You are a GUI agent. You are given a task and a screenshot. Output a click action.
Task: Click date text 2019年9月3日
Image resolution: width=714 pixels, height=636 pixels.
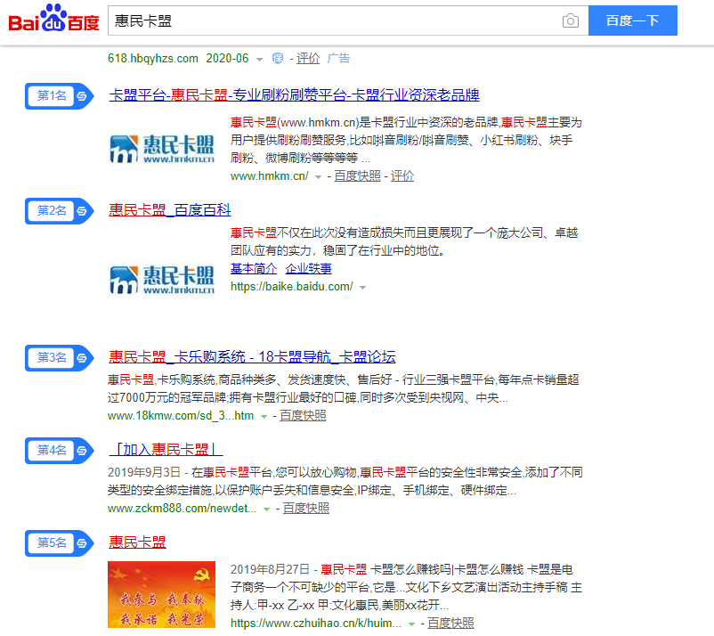coord(144,472)
